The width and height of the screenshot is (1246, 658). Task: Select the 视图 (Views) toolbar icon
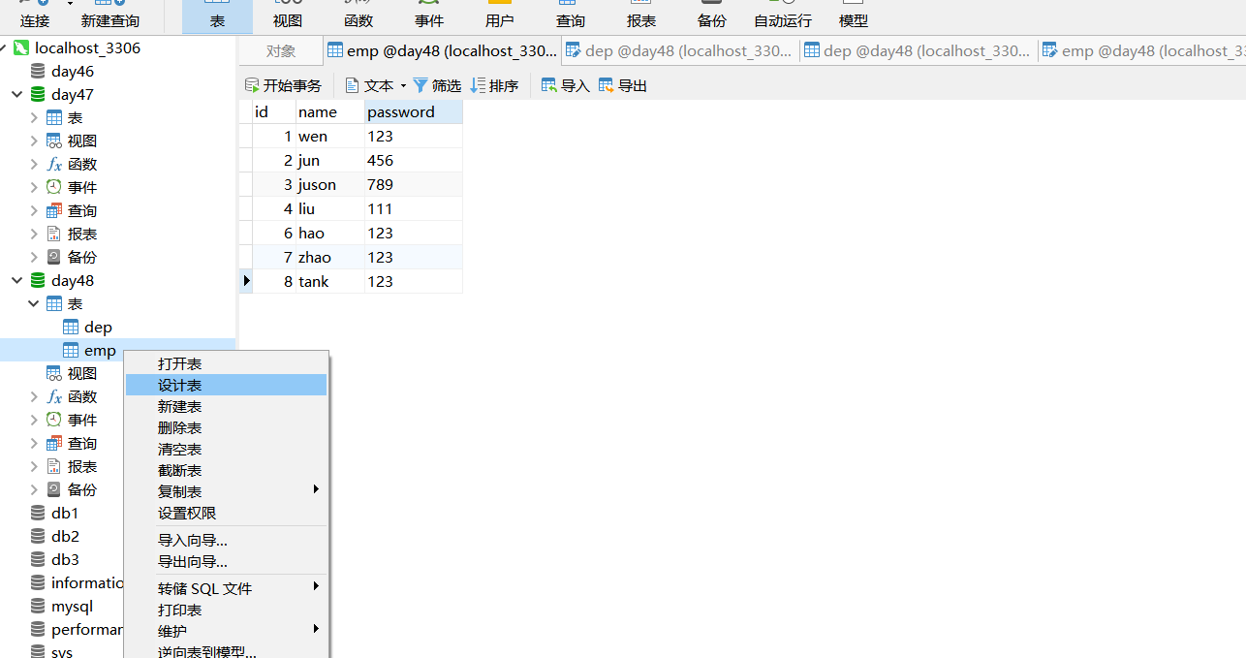pyautogui.click(x=287, y=16)
